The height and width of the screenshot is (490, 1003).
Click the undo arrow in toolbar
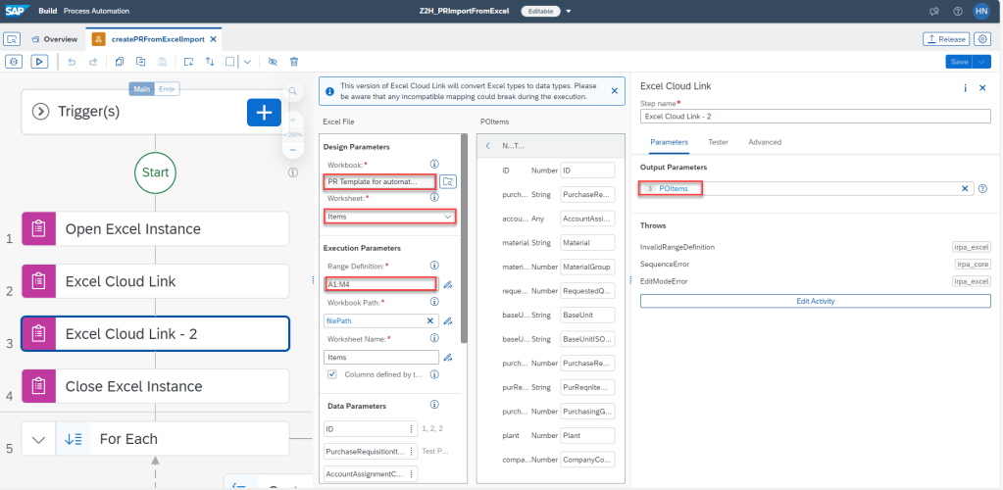click(71, 61)
